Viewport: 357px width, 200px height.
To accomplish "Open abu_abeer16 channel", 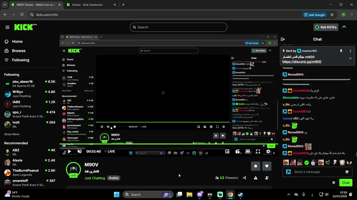I will click(30, 84).
